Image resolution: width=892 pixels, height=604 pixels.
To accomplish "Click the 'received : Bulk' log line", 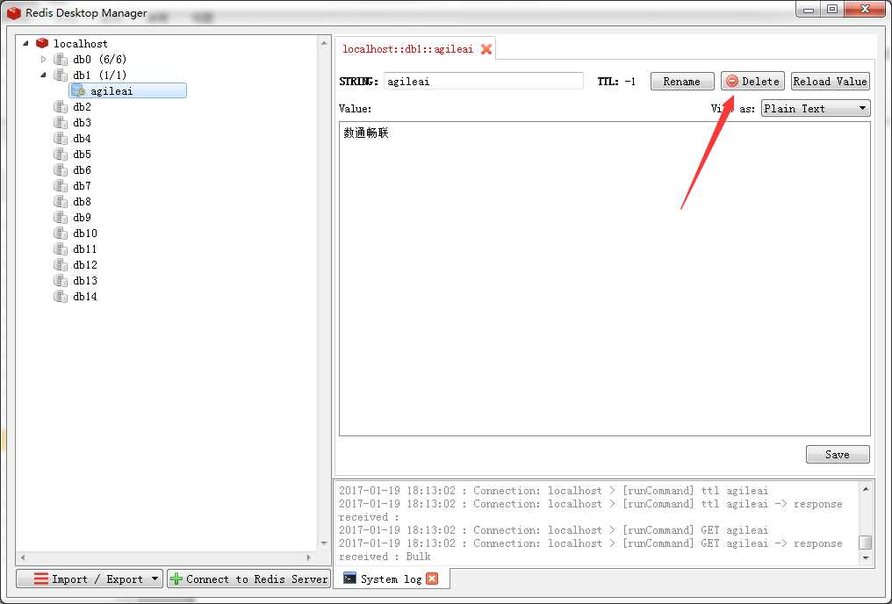I will [385, 557].
